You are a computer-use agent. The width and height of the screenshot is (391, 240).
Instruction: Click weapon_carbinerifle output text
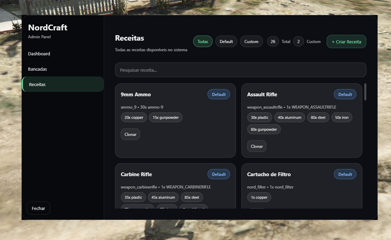tap(166, 187)
